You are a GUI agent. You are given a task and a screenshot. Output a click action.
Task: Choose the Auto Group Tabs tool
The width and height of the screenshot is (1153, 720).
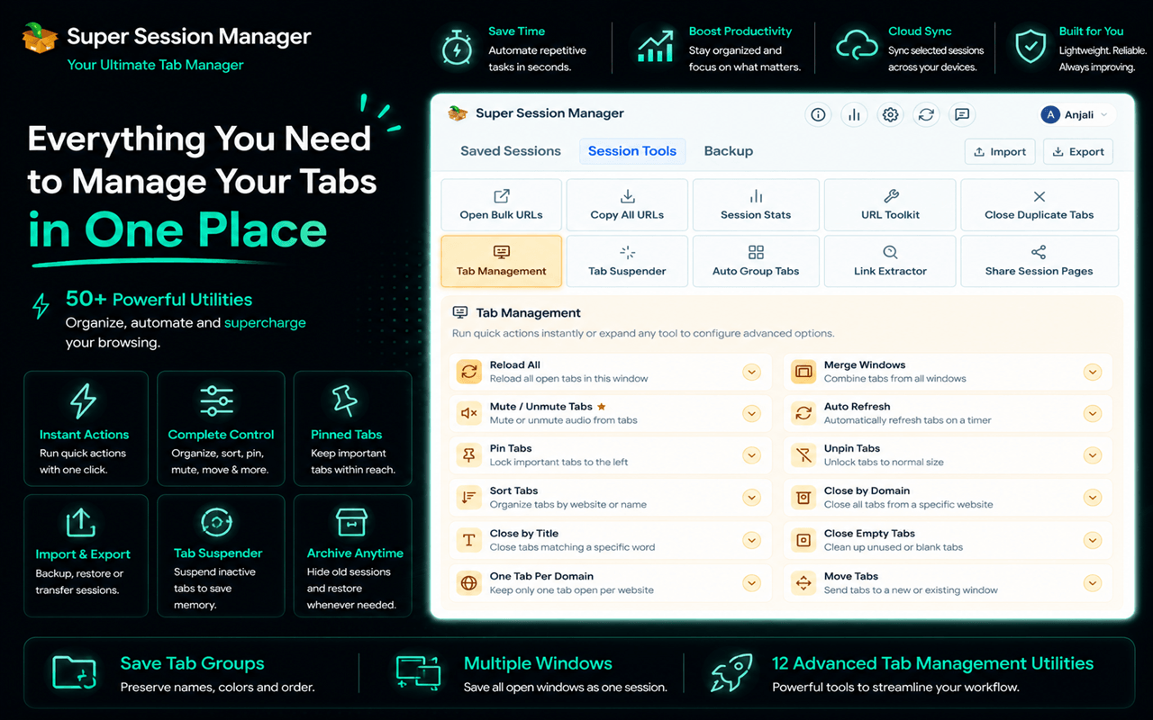coord(756,261)
